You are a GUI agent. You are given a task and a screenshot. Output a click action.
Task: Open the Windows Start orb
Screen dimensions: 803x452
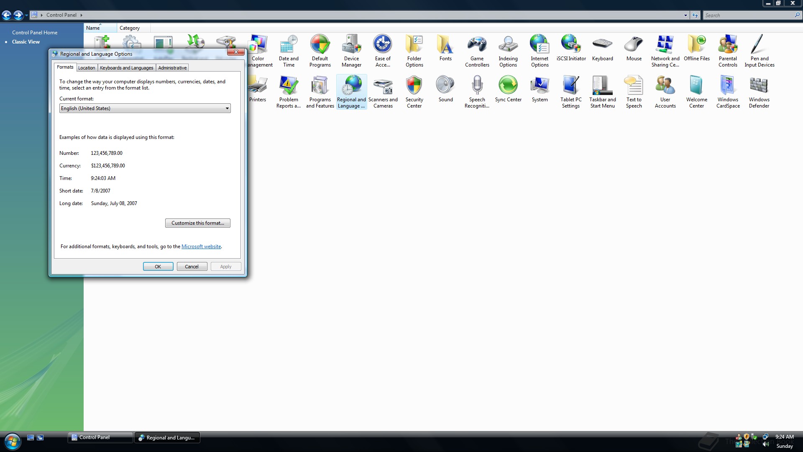coord(12,442)
